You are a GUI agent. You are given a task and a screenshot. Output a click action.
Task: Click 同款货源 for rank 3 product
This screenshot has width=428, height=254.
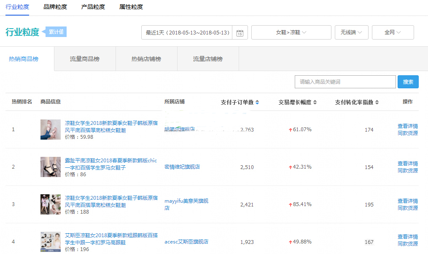pyautogui.click(x=407, y=208)
